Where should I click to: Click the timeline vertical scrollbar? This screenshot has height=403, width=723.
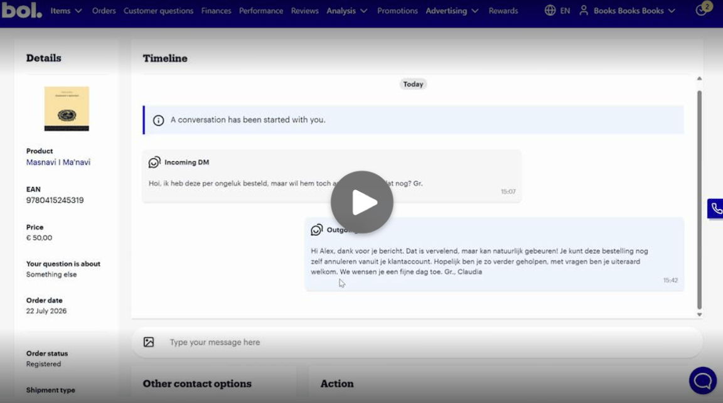699,199
